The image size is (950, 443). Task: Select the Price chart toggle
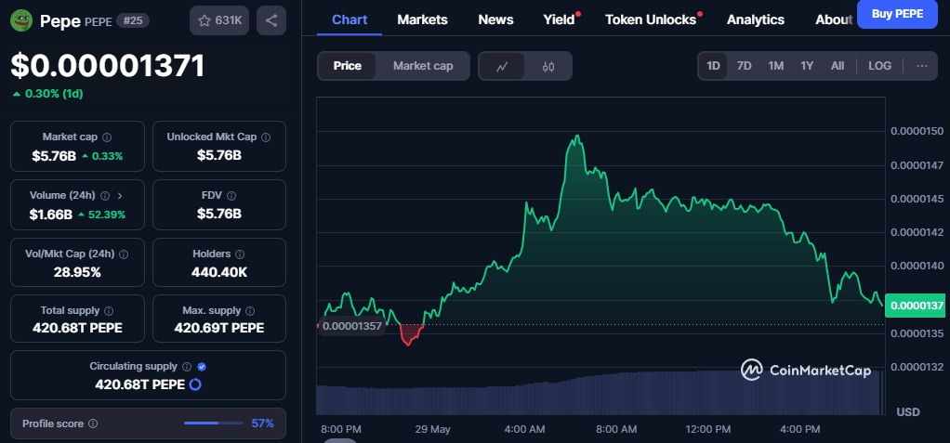click(347, 66)
